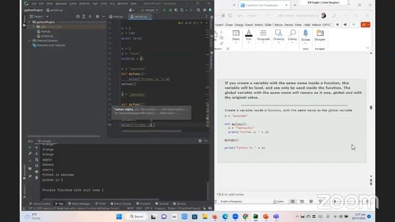
Task: Open the Python Console tool window
Action: (121, 203)
